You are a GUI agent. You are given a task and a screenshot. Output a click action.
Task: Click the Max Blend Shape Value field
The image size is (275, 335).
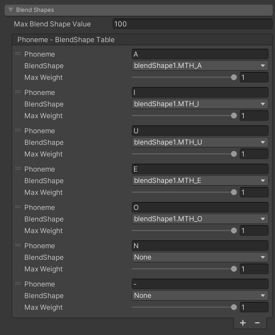pyautogui.click(x=192, y=24)
